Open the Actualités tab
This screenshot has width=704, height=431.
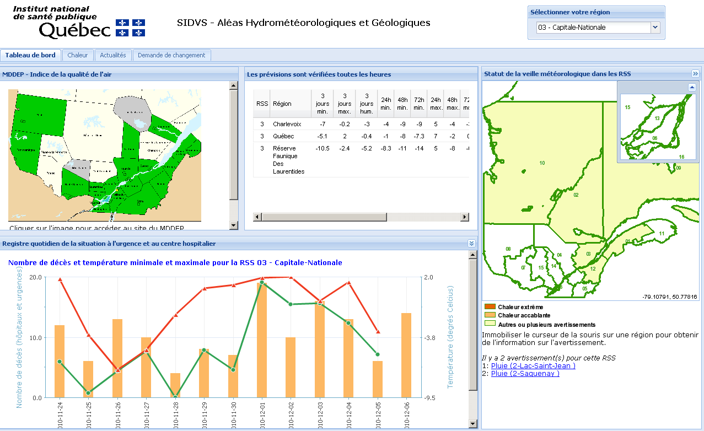click(x=113, y=55)
